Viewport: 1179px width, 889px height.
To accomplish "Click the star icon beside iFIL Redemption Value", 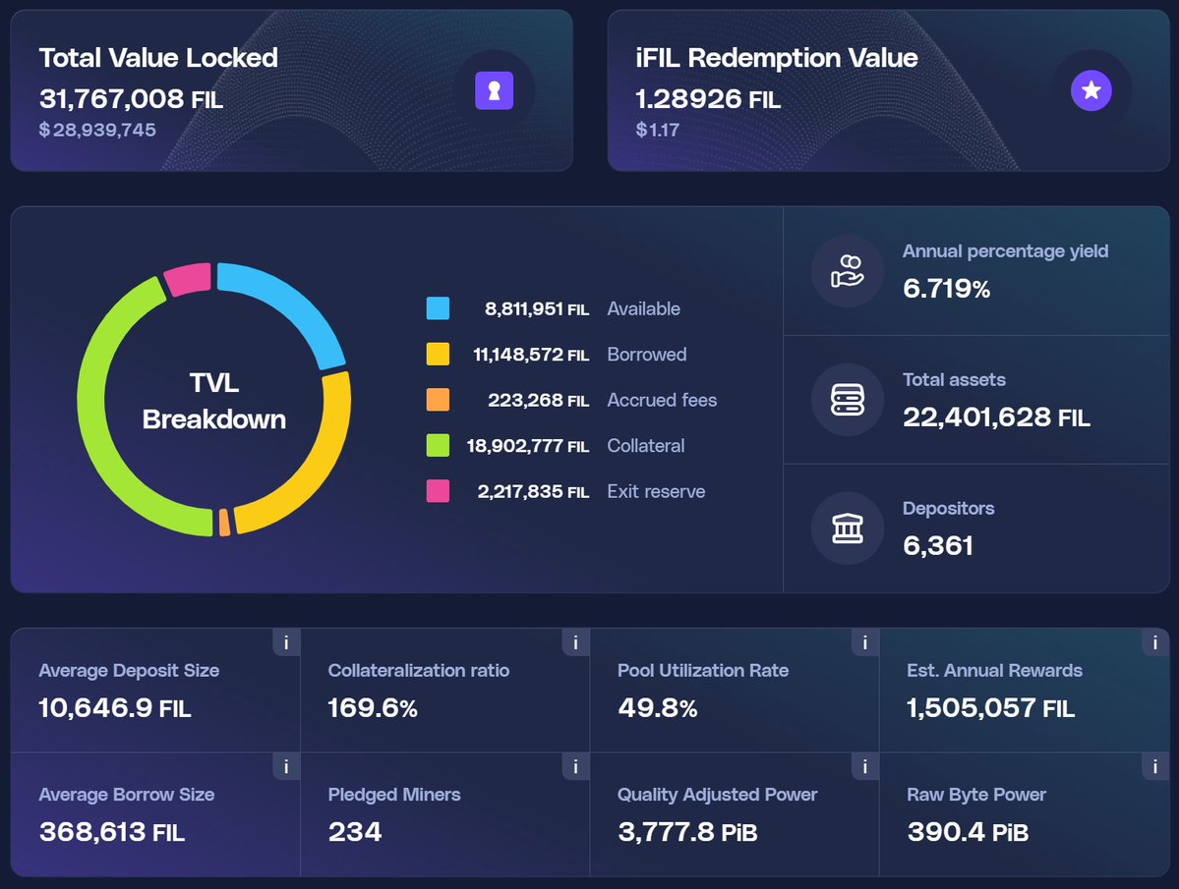I will click(x=1091, y=91).
